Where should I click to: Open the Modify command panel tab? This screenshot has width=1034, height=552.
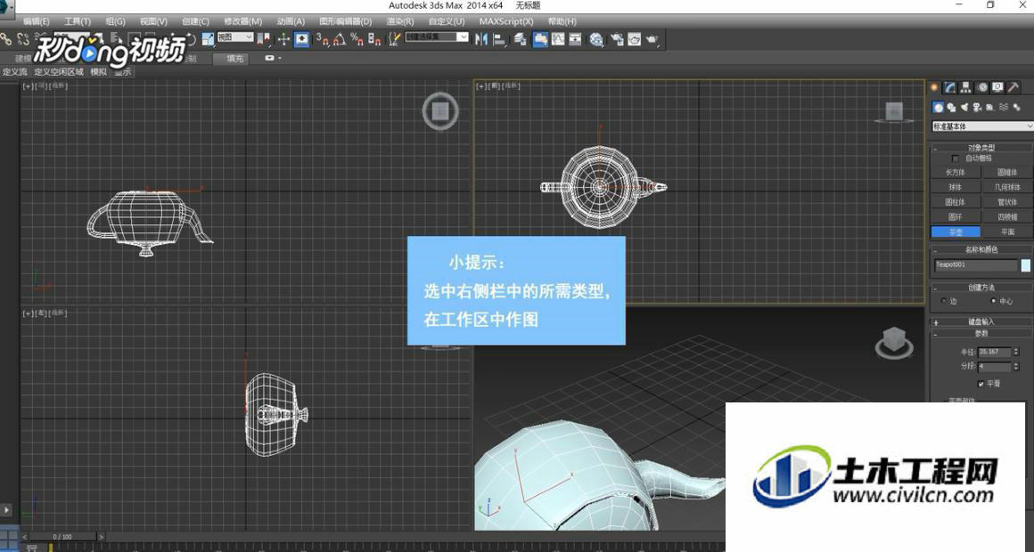tap(949, 87)
